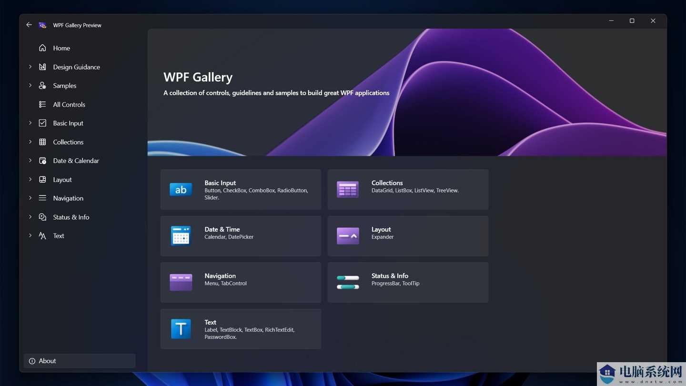Viewport: 686px width, 386px height.
Task: Click the Collections grid icon in sidebar
Action: (x=42, y=142)
